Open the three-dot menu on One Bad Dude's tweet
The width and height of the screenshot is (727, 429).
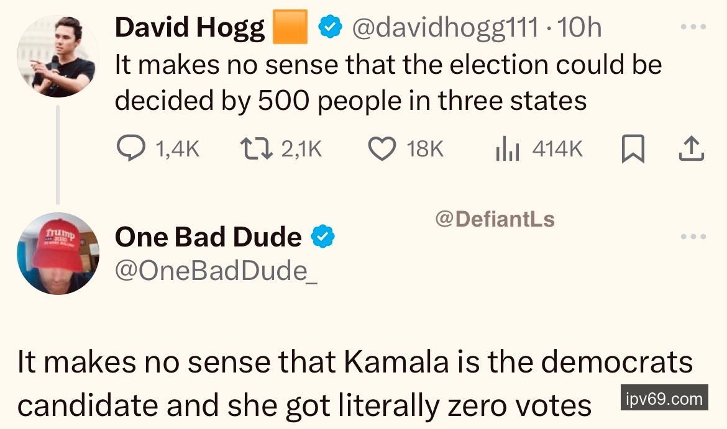[x=693, y=237]
